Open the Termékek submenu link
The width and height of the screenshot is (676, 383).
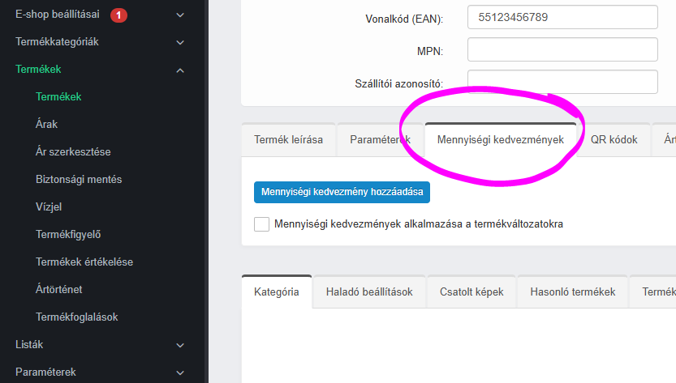pos(58,97)
